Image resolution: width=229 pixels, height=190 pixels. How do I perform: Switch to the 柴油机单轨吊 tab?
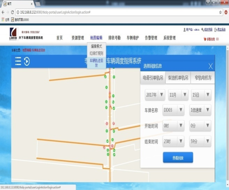pyautogui.click(x=178, y=78)
